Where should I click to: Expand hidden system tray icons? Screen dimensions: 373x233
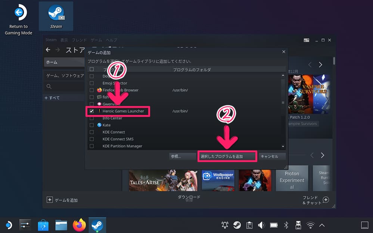point(322,225)
